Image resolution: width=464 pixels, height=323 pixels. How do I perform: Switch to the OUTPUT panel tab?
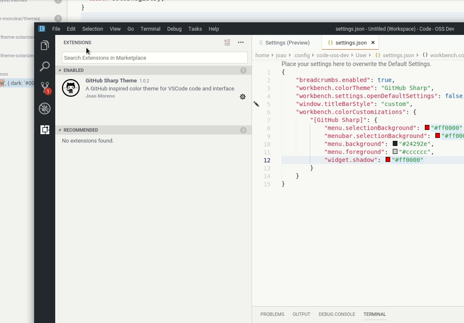[x=301, y=314]
